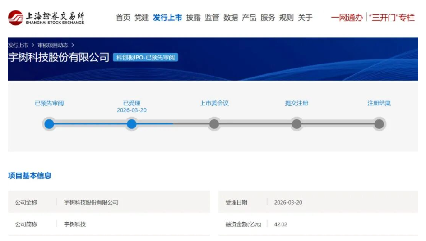The image size is (426, 241).
Task: Select the 发行上市 navigation tab
Action: tap(167, 18)
